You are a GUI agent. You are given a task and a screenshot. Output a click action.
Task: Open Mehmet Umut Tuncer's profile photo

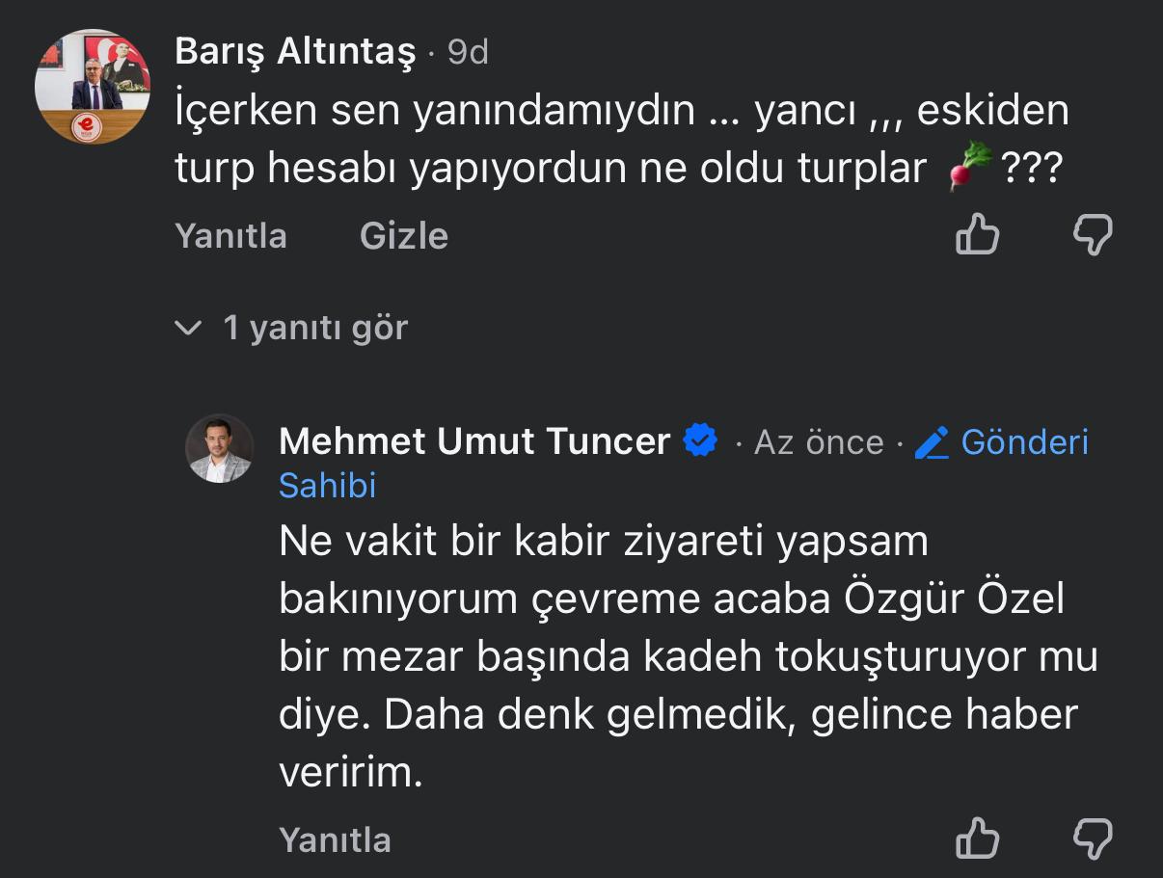220,449
